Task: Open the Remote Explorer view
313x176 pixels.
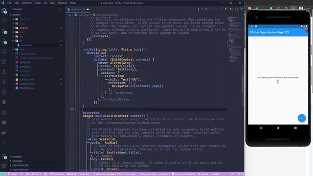Action: pyautogui.click(x=4, y=51)
